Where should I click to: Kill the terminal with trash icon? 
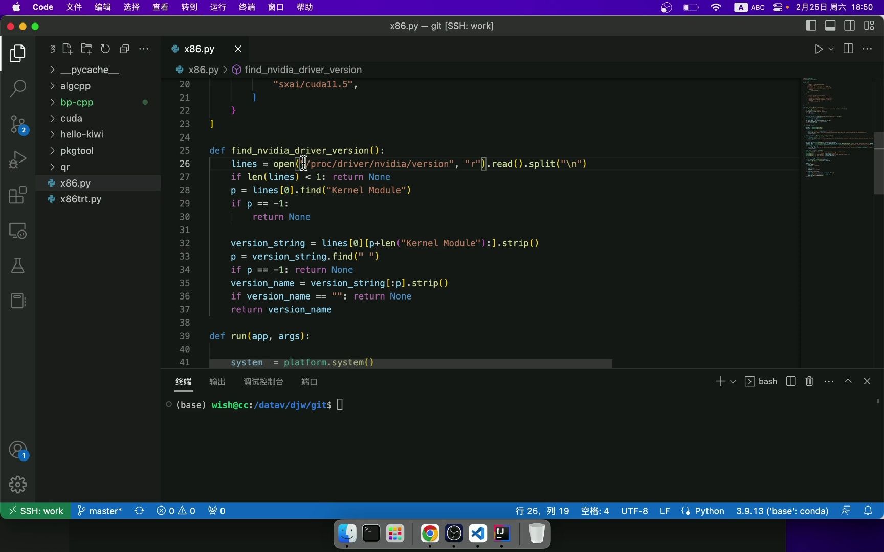click(809, 381)
